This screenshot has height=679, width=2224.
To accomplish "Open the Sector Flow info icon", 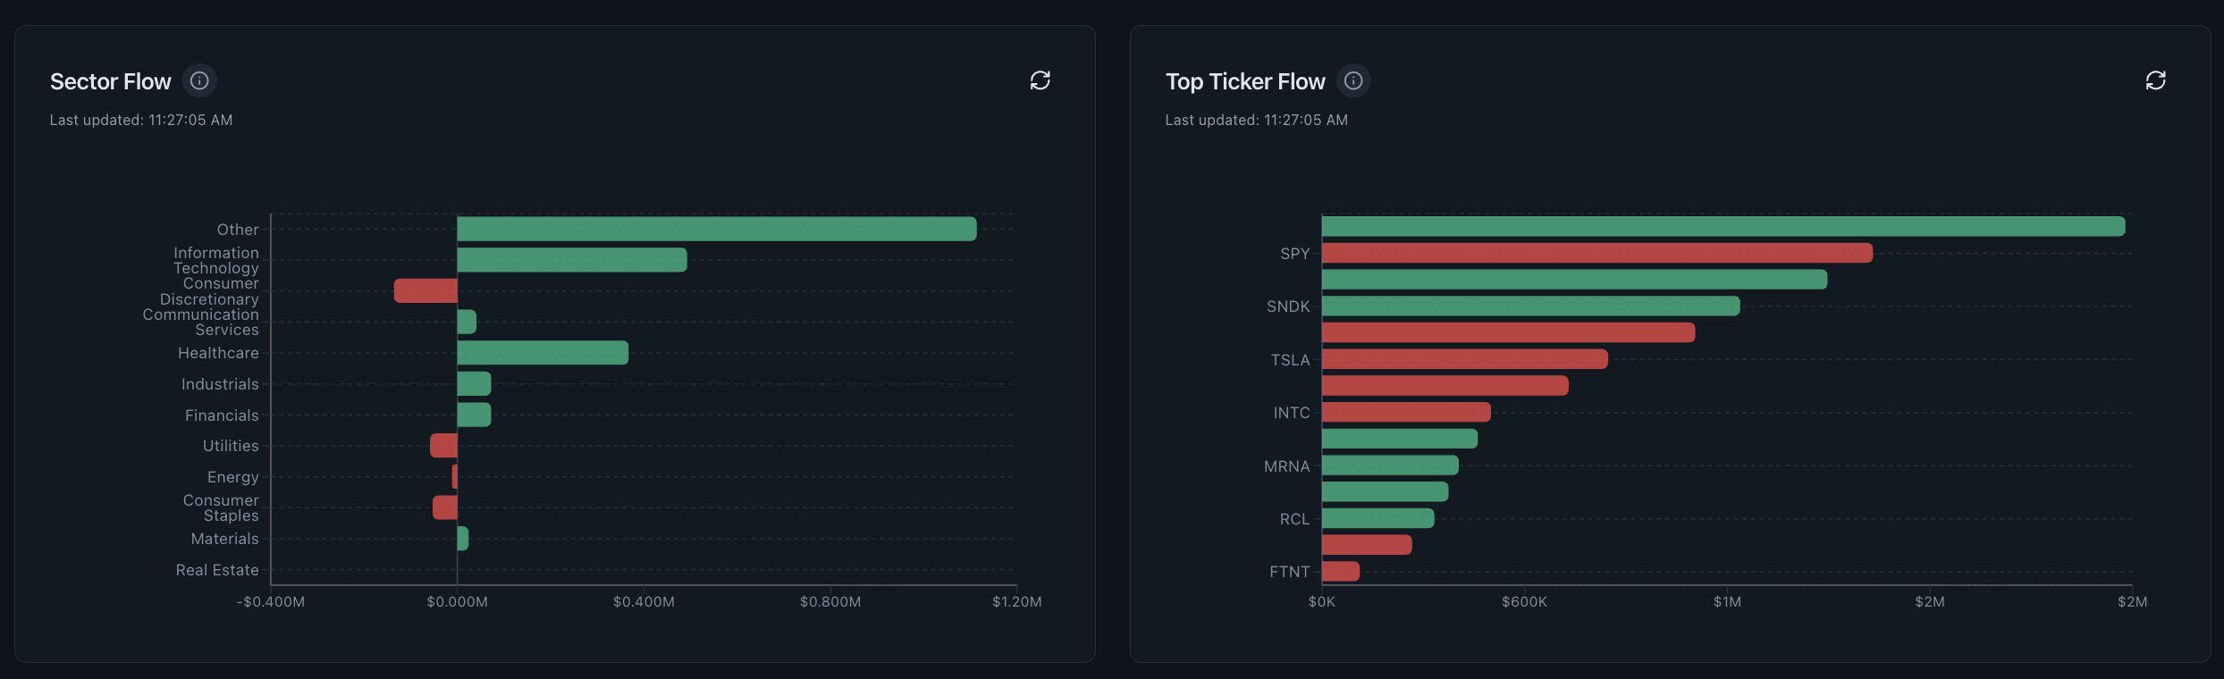I will [x=199, y=80].
